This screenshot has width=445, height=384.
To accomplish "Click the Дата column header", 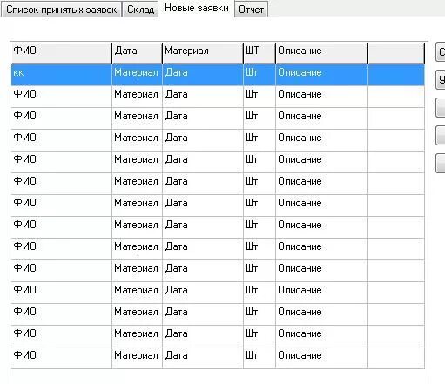I will click(x=137, y=53).
